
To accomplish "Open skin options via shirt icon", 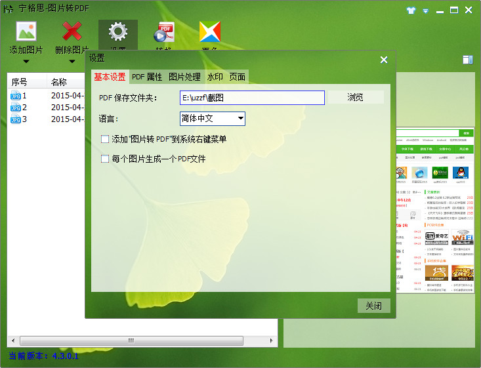I will (411, 10).
